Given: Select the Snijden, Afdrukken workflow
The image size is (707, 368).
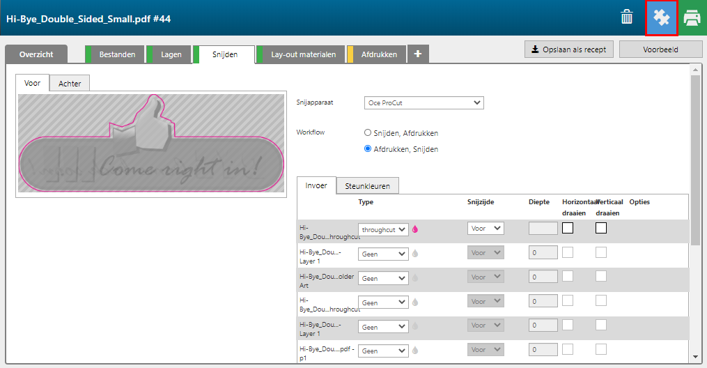Looking at the screenshot, I should click(368, 132).
